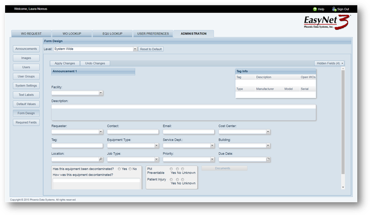Image resolution: width=370 pixels, height=215 pixels.
Task: Click the Sign Out lock icon
Action: pyautogui.click(x=334, y=9)
